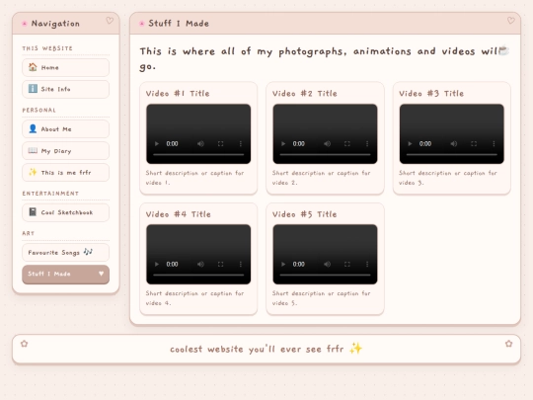The height and width of the screenshot is (400, 533).
Task: Go to Home page
Action: coord(65,67)
